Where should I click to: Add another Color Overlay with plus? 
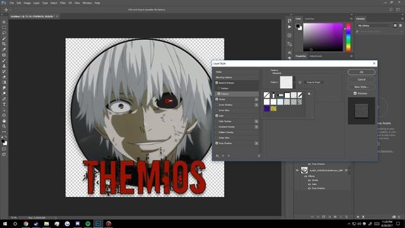click(x=256, y=121)
